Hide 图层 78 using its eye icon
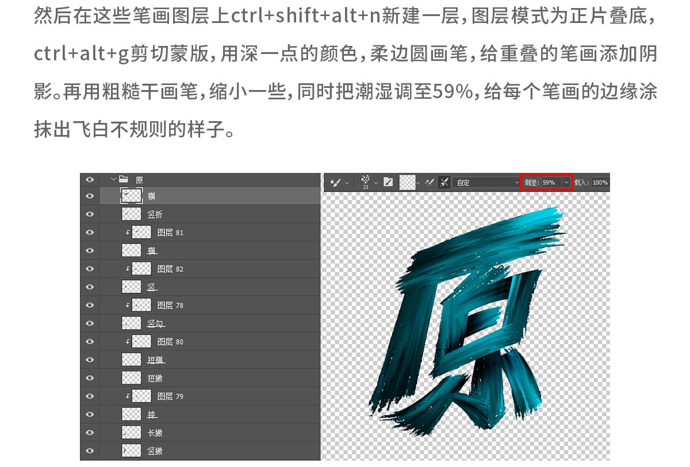The height and width of the screenshot is (467, 690). [90, 305]
